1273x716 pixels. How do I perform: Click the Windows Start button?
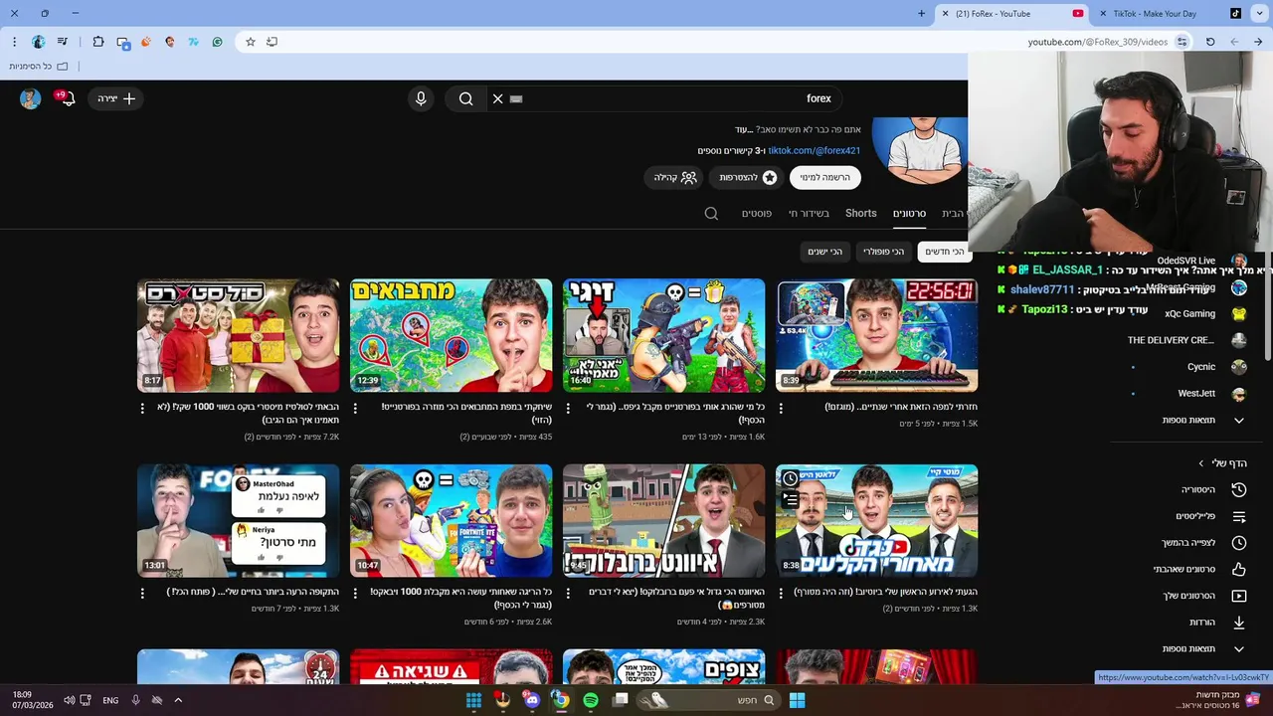pos(797,700)
